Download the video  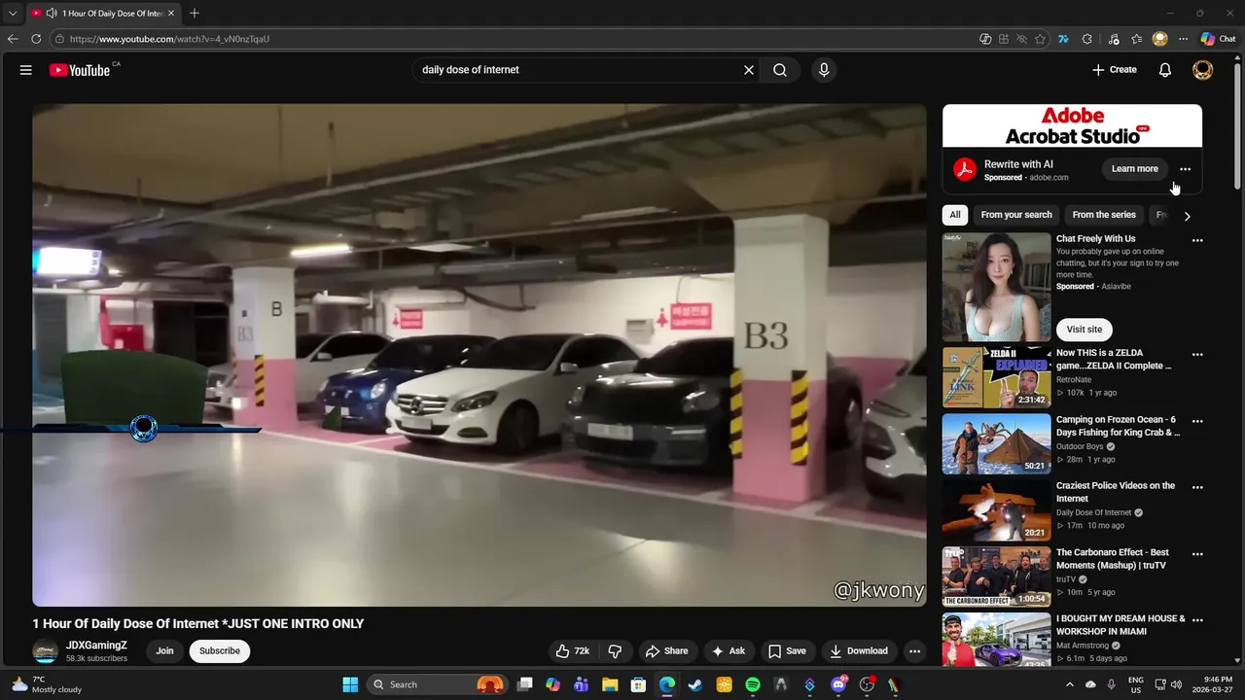point(858,651)
